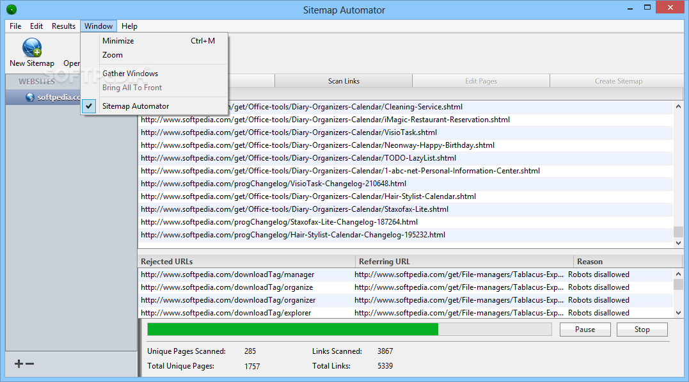
Task: Select the Diary-Organizers-Calendar/VisioTask.shtml URL row
Action: (x=406, y=132)
